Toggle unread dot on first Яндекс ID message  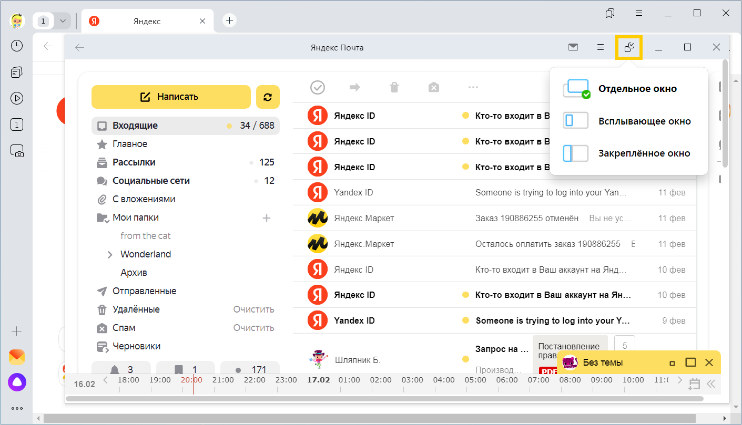pyautogui.click(x=465, y=116)
